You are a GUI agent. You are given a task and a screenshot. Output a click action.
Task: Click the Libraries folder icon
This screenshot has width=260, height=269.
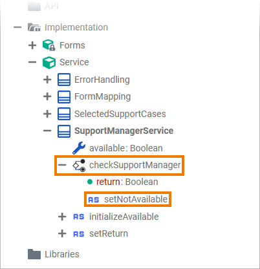[34, 254]
